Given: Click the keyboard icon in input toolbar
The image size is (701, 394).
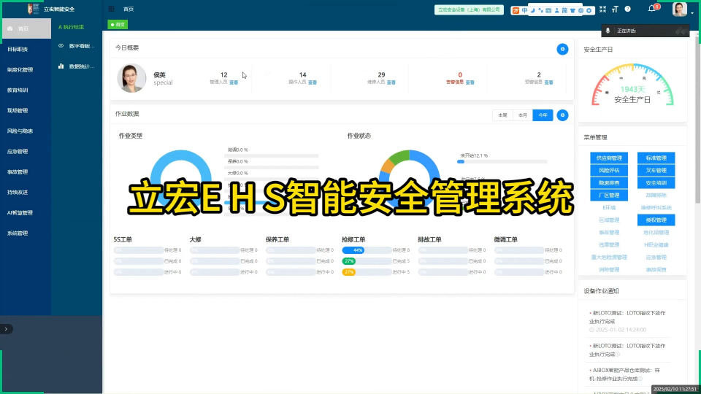Looking at the screenshot, I should click(548, 10).
